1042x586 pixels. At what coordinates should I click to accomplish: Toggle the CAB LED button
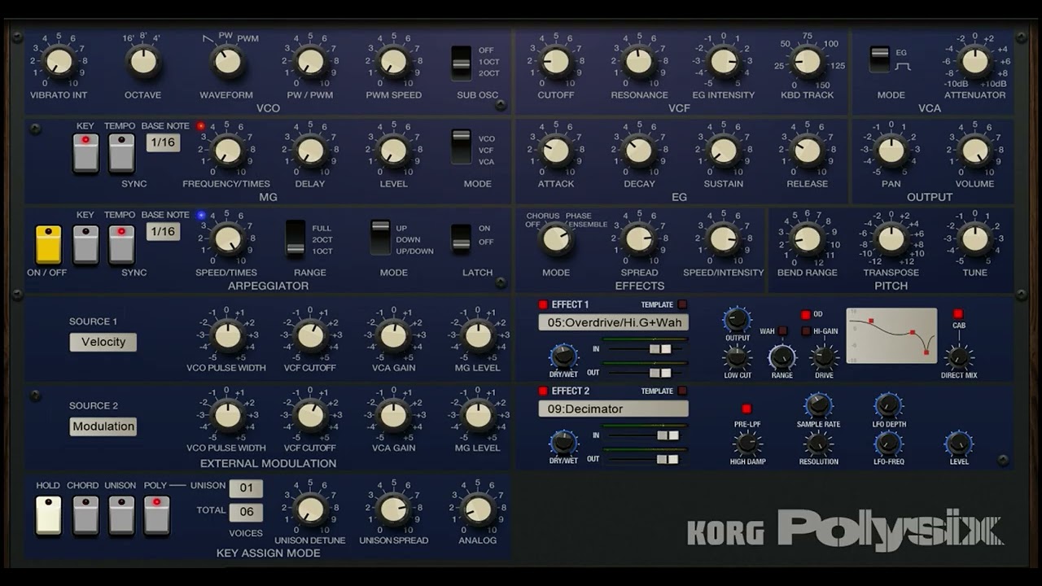(x=958, y=314)
